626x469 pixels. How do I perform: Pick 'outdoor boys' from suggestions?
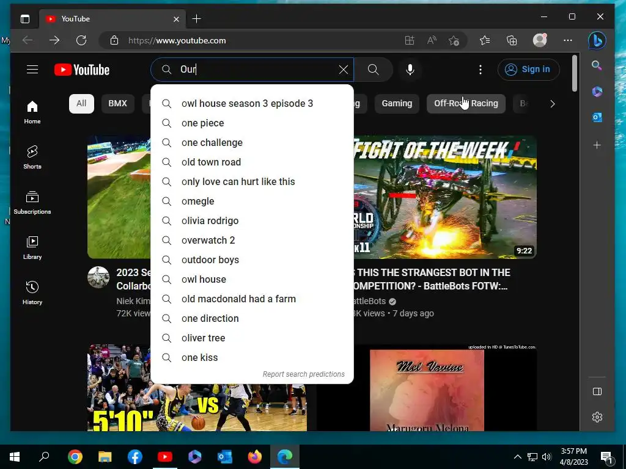click(252, 260)
